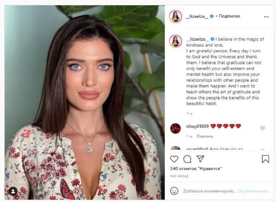Viewport: 276px width, 202px height.
Task: Reply to nhuy01809 via Ответить
Action: coord(205,136)
